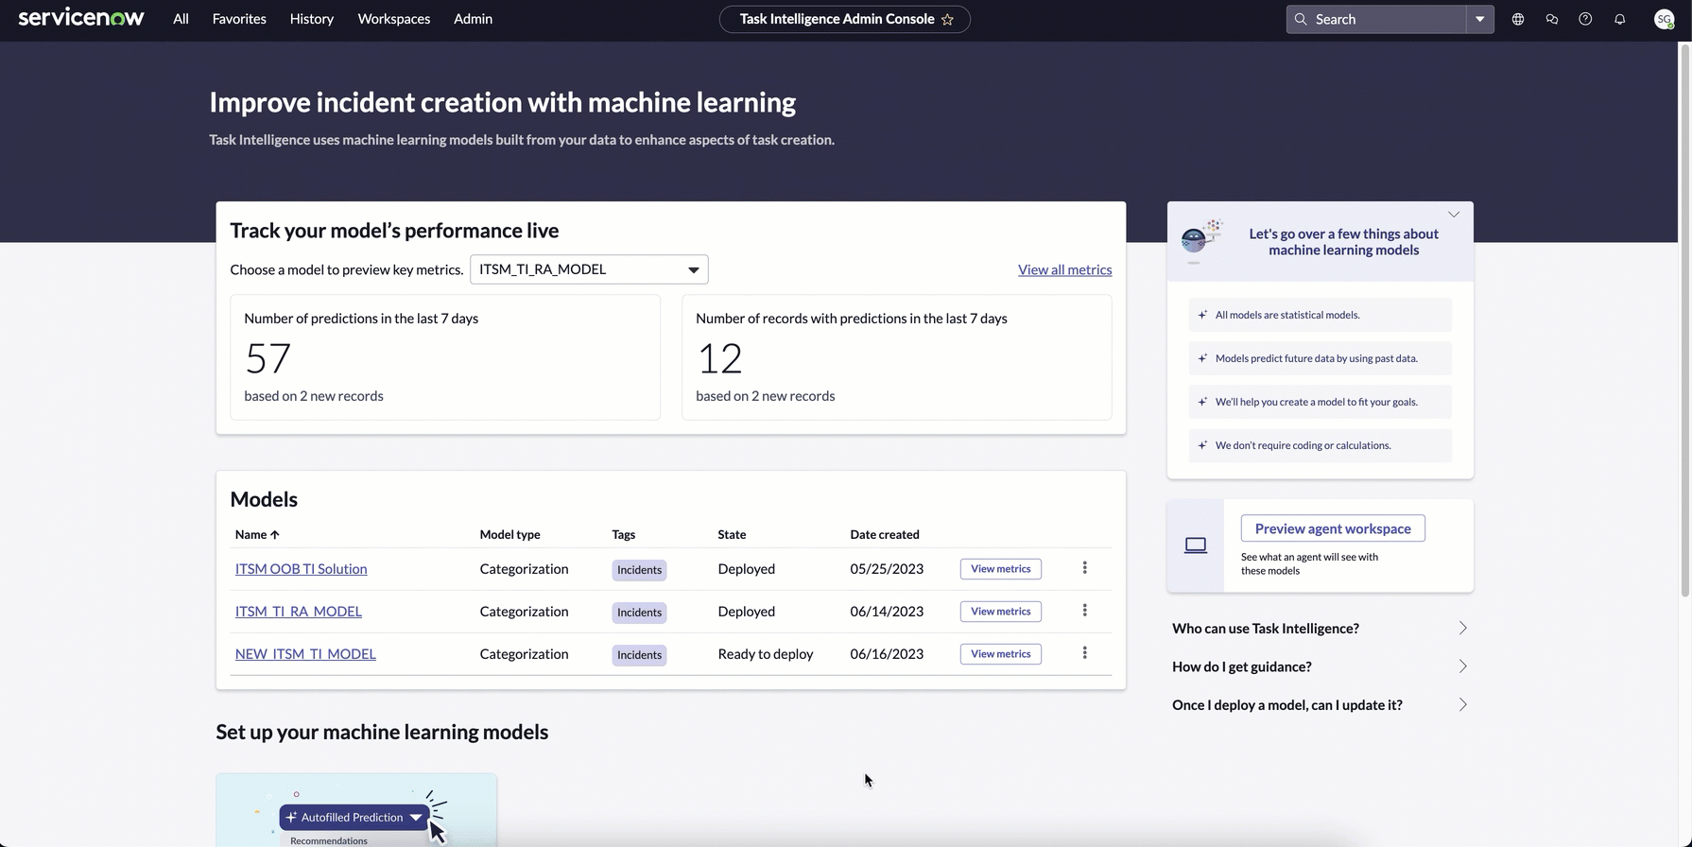Click the page vertical scrollbar
Viewport: 1692px width, 847px height.
point(1684,321)
